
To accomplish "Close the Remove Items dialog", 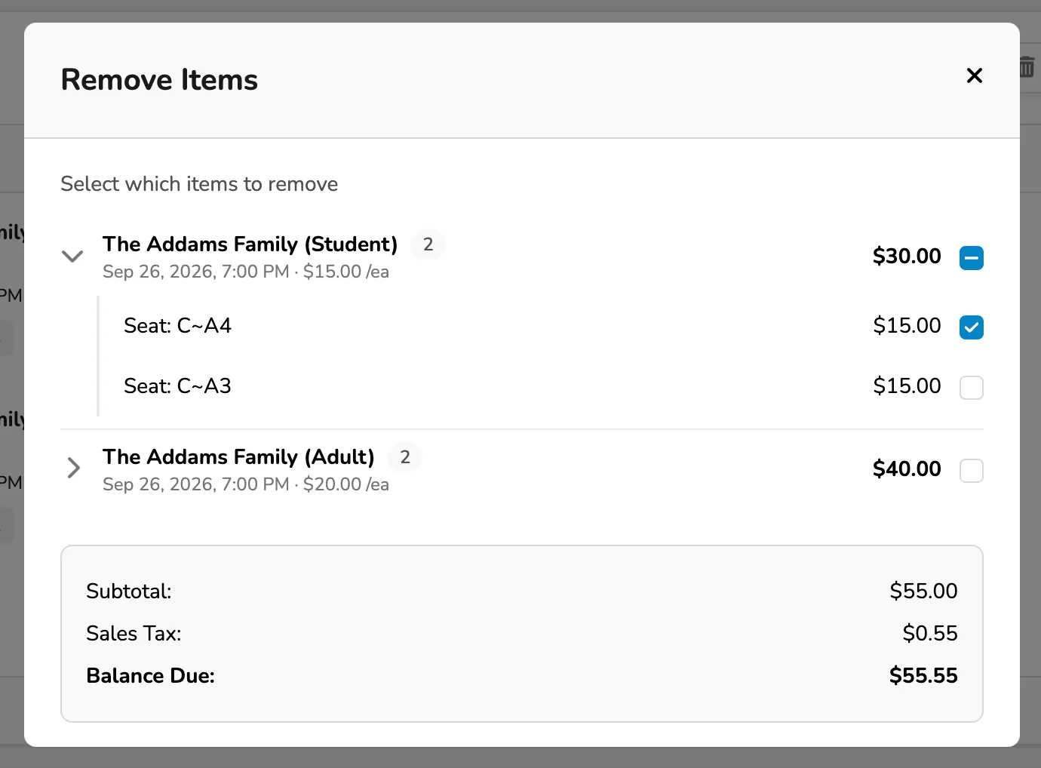I will coord(974,75).
